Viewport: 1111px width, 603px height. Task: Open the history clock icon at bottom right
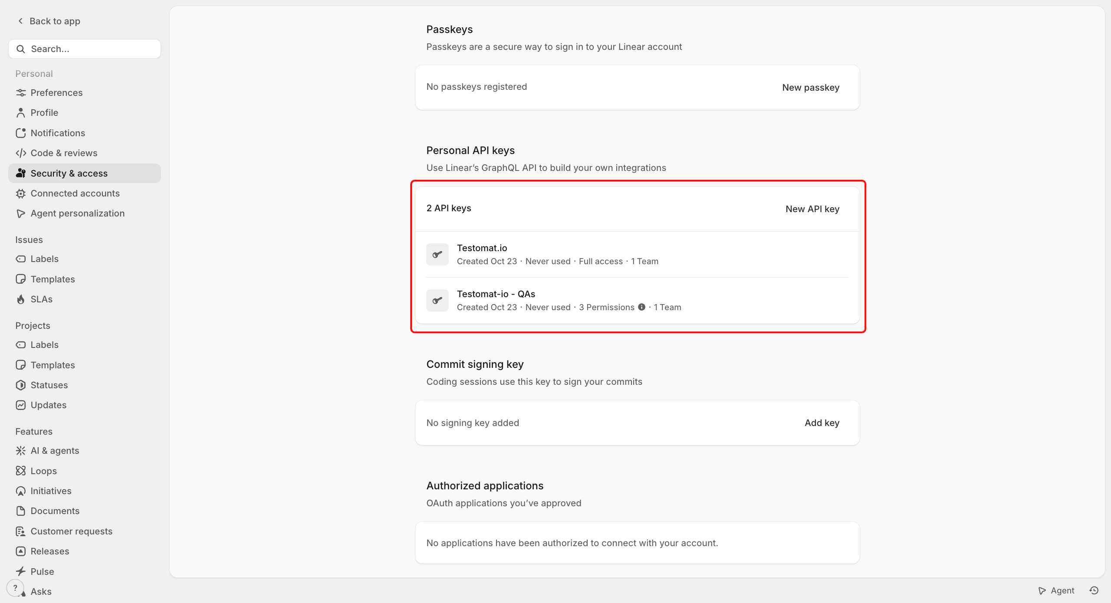[x=1094, y=590]
